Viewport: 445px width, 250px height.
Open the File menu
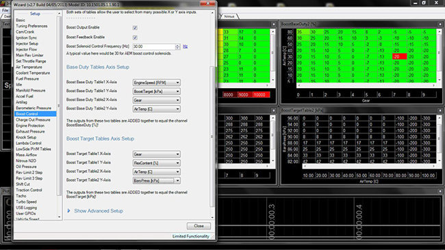coord(5,10)
